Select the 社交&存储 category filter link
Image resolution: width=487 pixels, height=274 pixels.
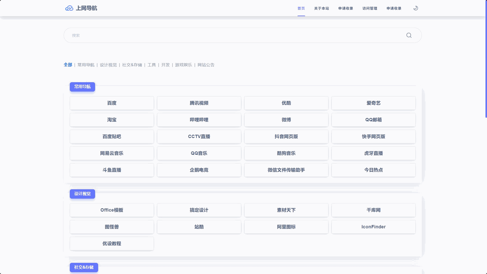click(132, 65)
